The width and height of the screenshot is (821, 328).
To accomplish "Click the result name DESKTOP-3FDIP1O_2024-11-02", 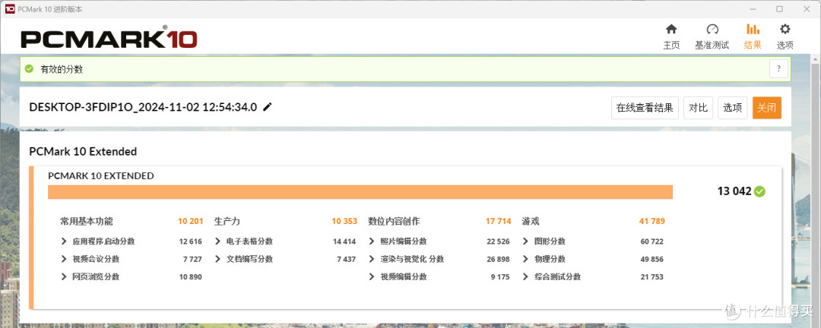I will (x=143, y=107).
